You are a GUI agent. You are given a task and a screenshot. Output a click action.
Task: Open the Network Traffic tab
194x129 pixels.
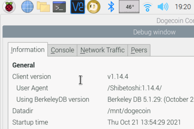click(102, 50)
